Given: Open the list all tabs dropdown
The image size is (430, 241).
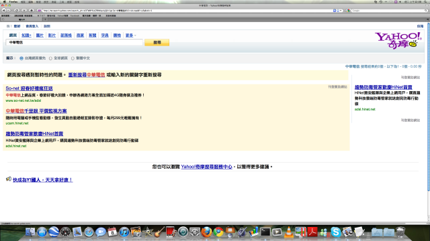Looking at the screenshot, I should pyautogui.click(x=427, y=19).
